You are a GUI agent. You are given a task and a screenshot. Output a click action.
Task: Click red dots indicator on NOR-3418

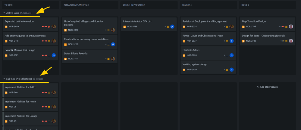tap(44, 41)
